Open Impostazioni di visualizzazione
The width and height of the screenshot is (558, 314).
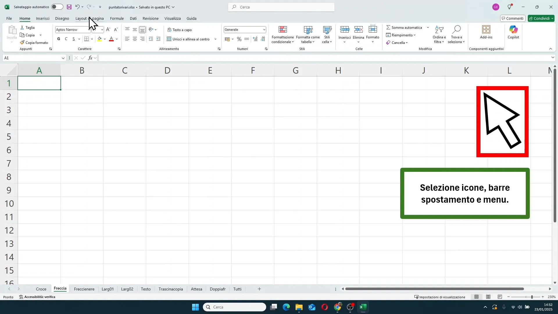pyautogui.click(x=440, y=297)
